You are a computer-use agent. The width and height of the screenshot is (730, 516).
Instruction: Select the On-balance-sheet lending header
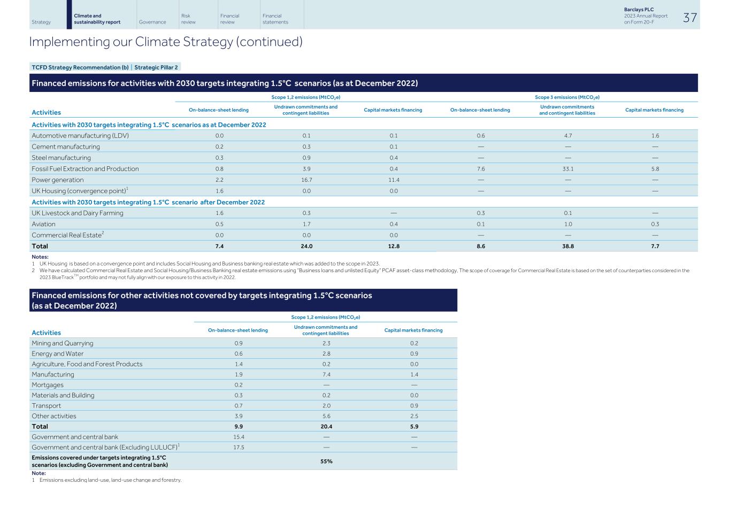pyautogui.click(x=219, y=110)
